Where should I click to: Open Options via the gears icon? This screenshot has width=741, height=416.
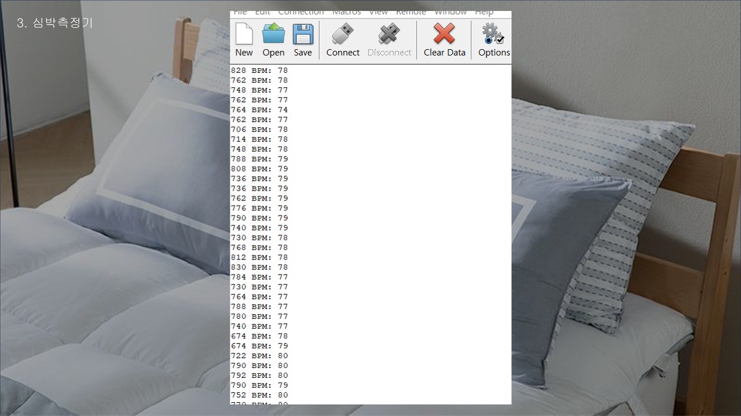494,35
